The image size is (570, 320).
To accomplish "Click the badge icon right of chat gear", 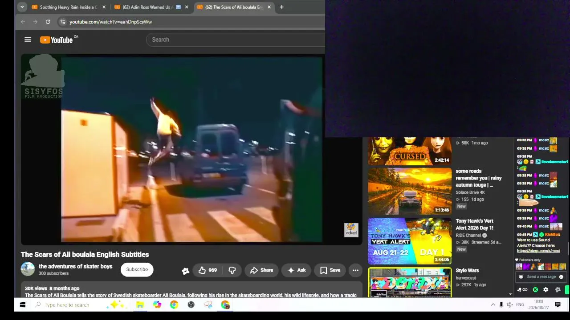I will click(x=558, y=290).
